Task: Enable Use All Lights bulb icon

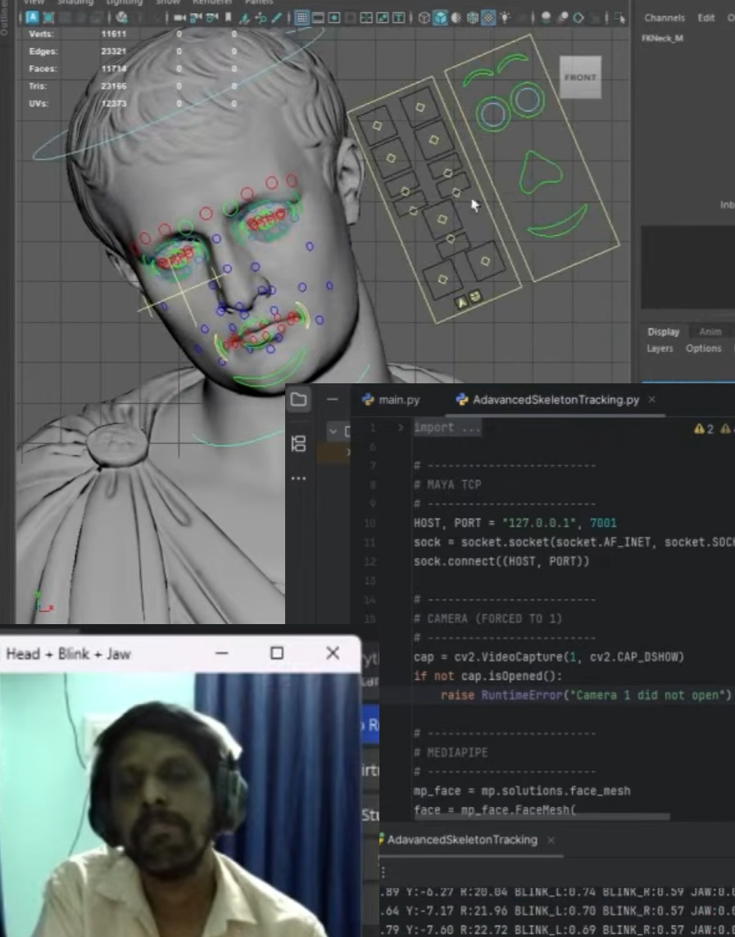Action: 506,18
